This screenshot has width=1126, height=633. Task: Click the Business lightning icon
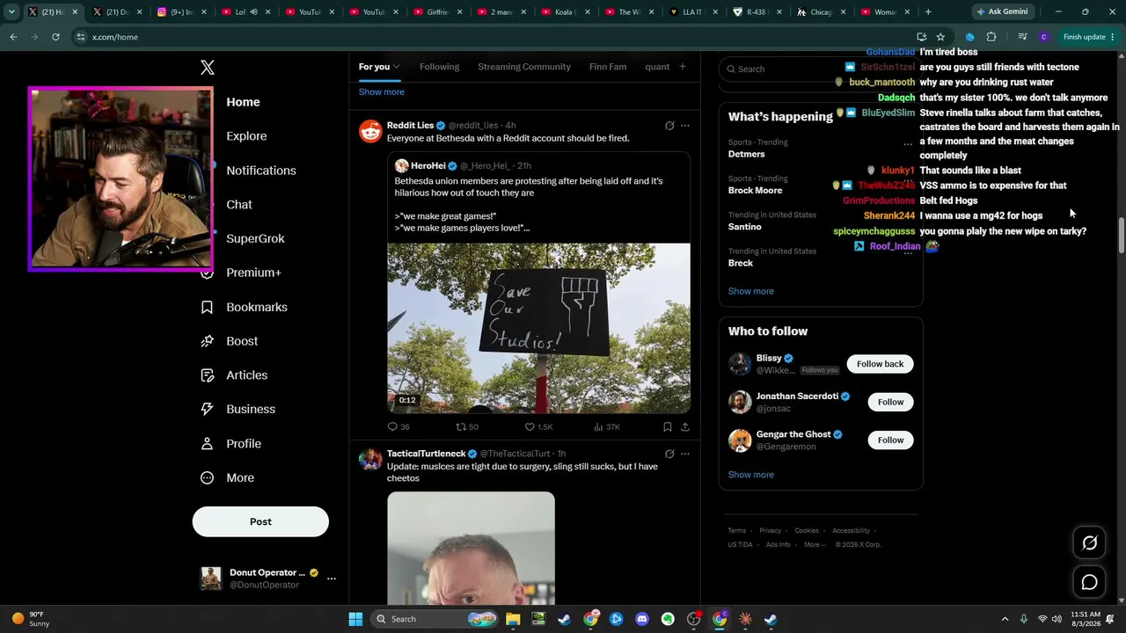(x=207, y=409)
